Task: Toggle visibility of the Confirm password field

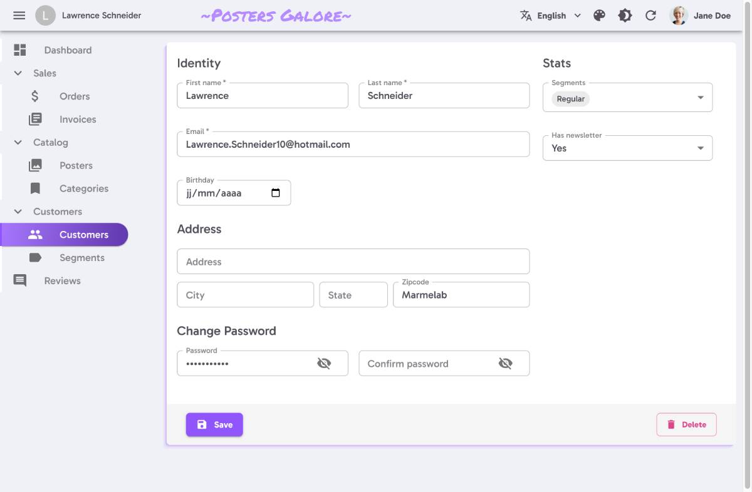Action: [x=506, y=363]
